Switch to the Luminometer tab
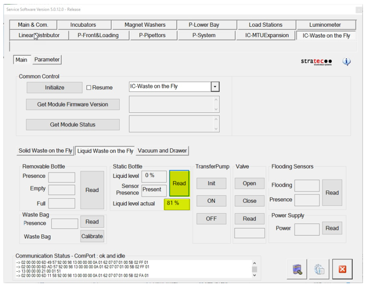 (x=325, y=25)
